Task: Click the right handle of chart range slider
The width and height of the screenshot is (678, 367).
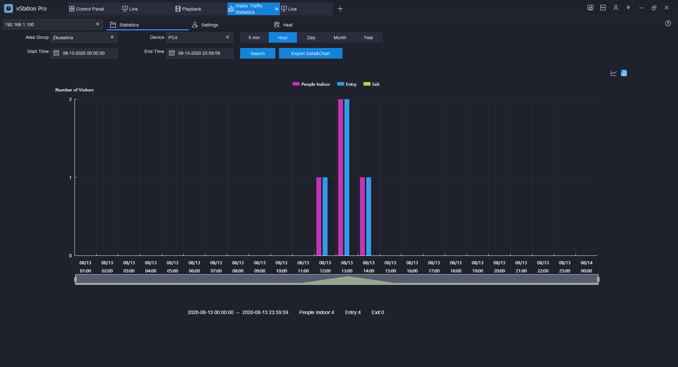Action: point(598,279)
